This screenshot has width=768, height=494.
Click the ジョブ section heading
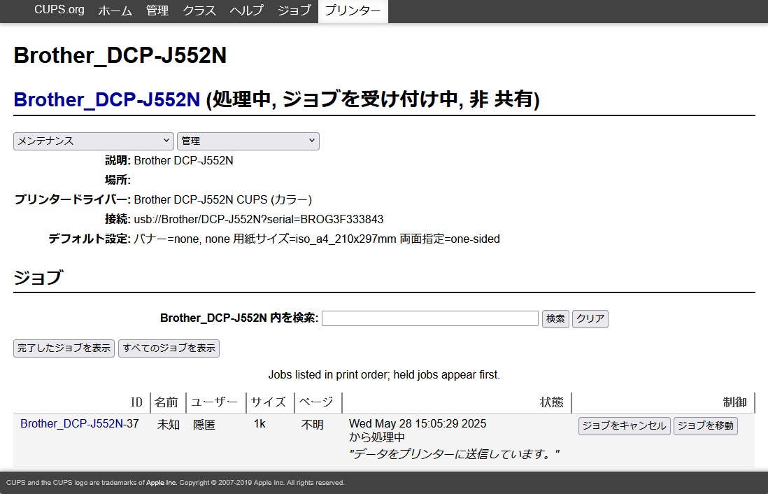tap(38, 277)
